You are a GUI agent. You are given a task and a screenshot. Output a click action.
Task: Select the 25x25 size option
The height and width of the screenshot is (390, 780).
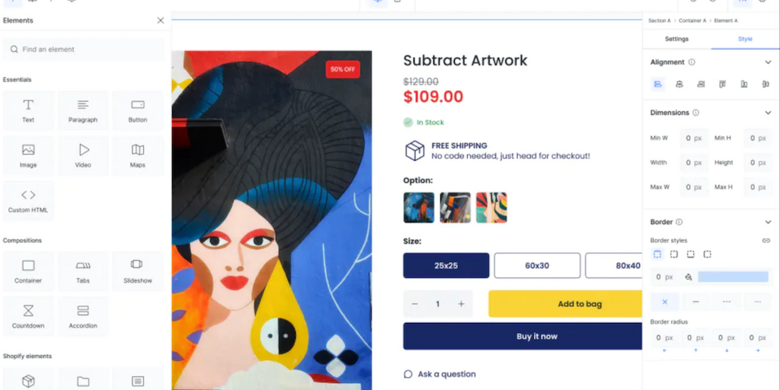446,266
